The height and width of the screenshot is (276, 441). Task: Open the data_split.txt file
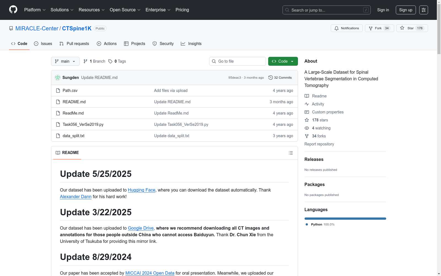74,136
